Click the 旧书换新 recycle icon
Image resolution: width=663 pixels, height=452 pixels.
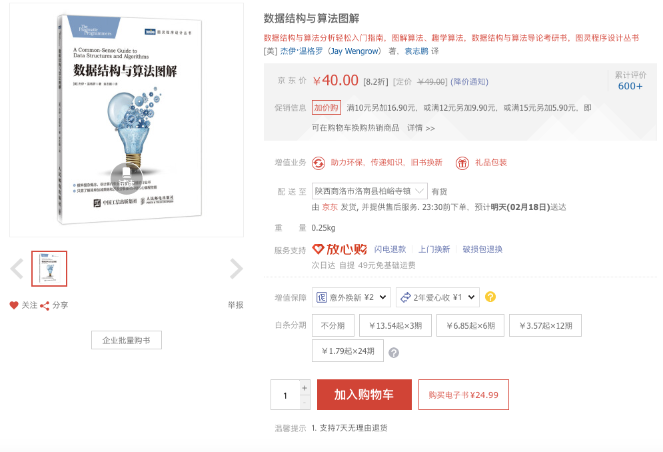pos(319,163)
